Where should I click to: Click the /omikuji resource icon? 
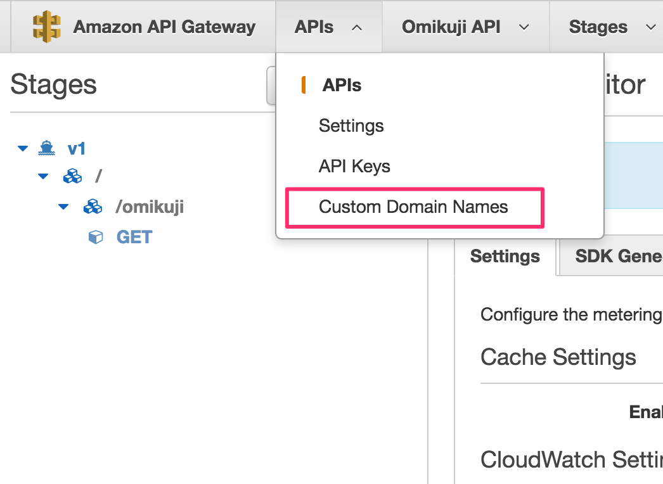(x=93, y=207)
